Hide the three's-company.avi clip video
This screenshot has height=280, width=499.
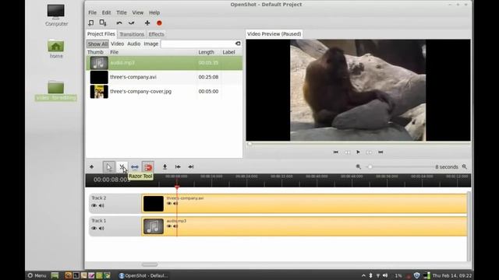coord(169,204)
